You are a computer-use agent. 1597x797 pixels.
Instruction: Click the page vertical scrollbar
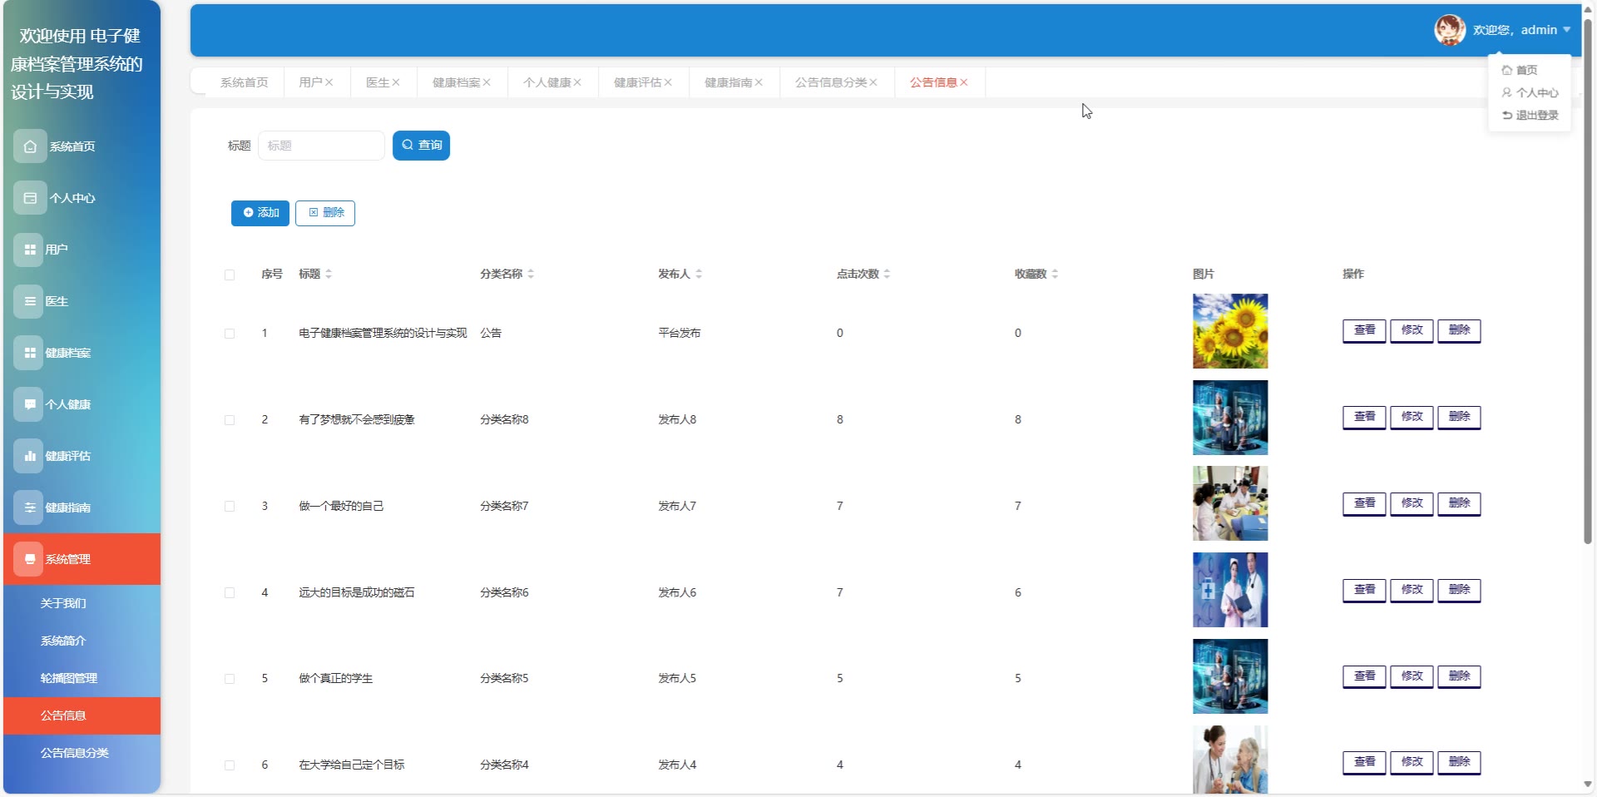point(1587,283)
